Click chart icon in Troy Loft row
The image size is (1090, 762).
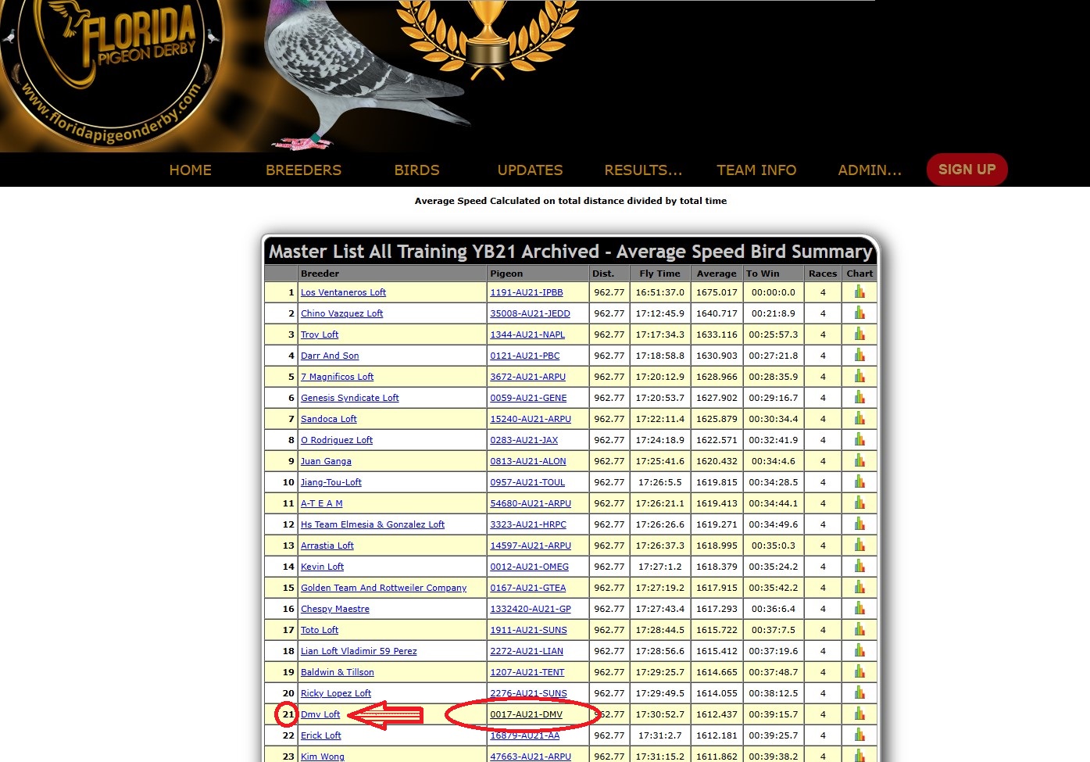(x=859, y=334)
